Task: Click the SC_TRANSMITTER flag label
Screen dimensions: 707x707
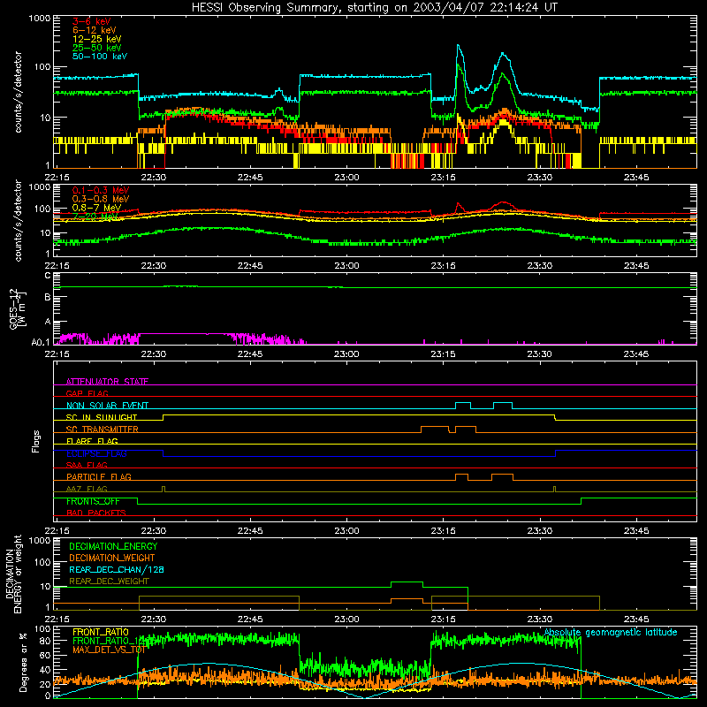Action: [102, 430]
